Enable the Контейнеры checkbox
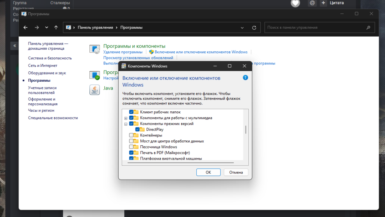The width and height of the screenshot is (385, 217). 131,135
